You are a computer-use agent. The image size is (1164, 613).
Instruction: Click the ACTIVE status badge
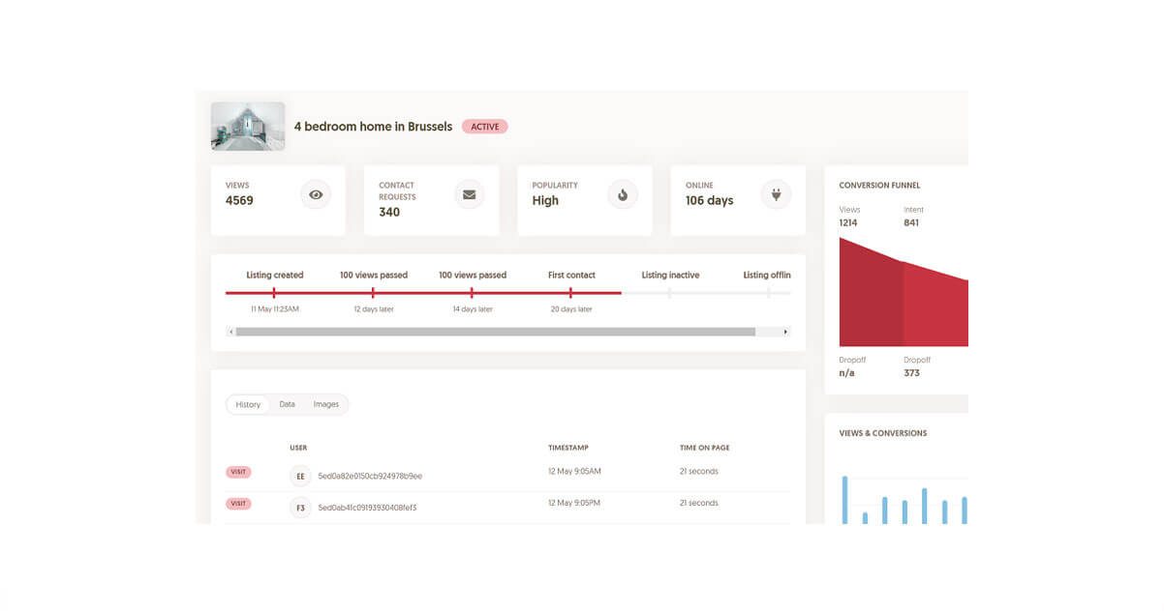pos(485,127)
